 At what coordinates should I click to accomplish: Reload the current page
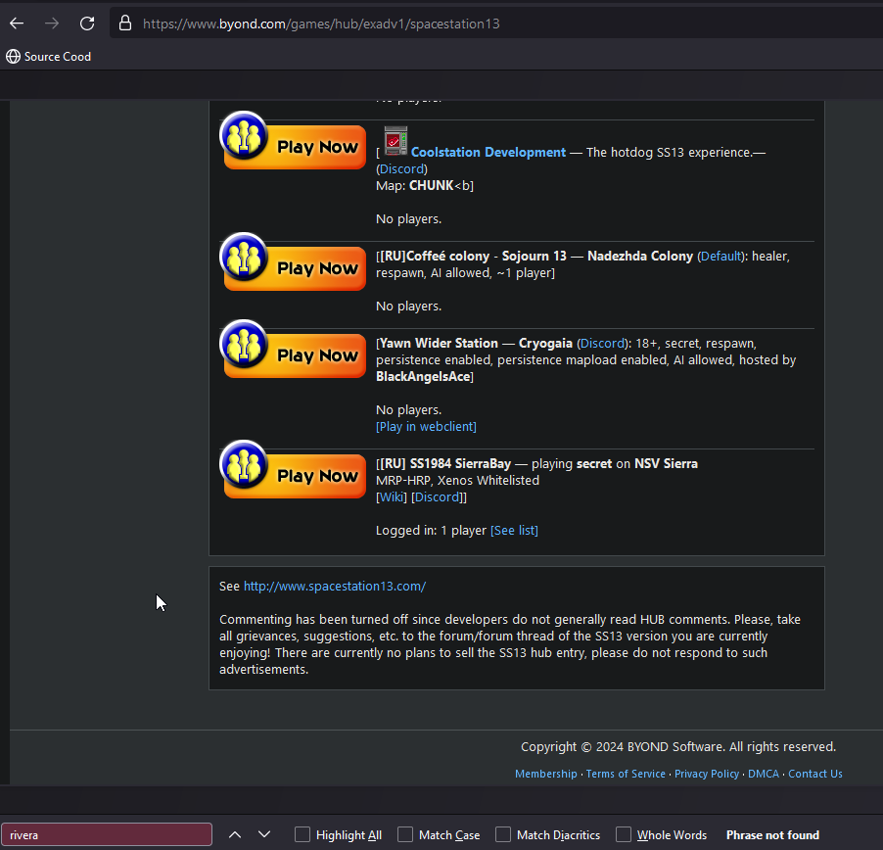coord(87,24)
